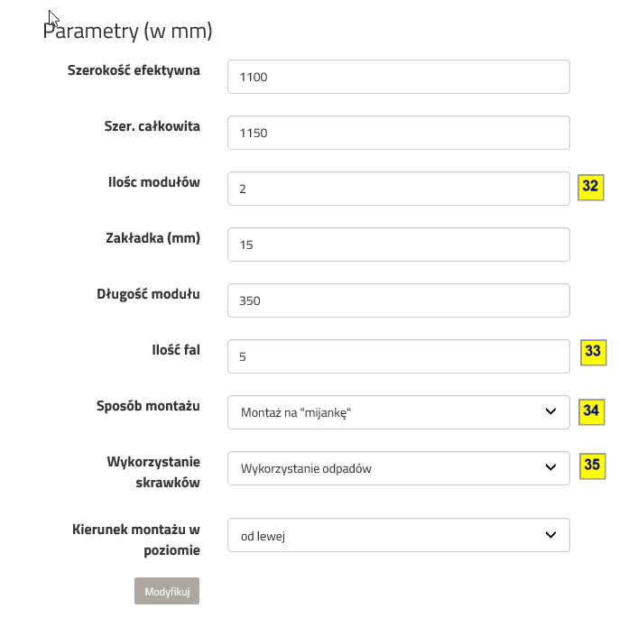The image size is (619, 618).
Task: Click the chevron in Wykorzystanie odpadów select
Action: point(551,468)
